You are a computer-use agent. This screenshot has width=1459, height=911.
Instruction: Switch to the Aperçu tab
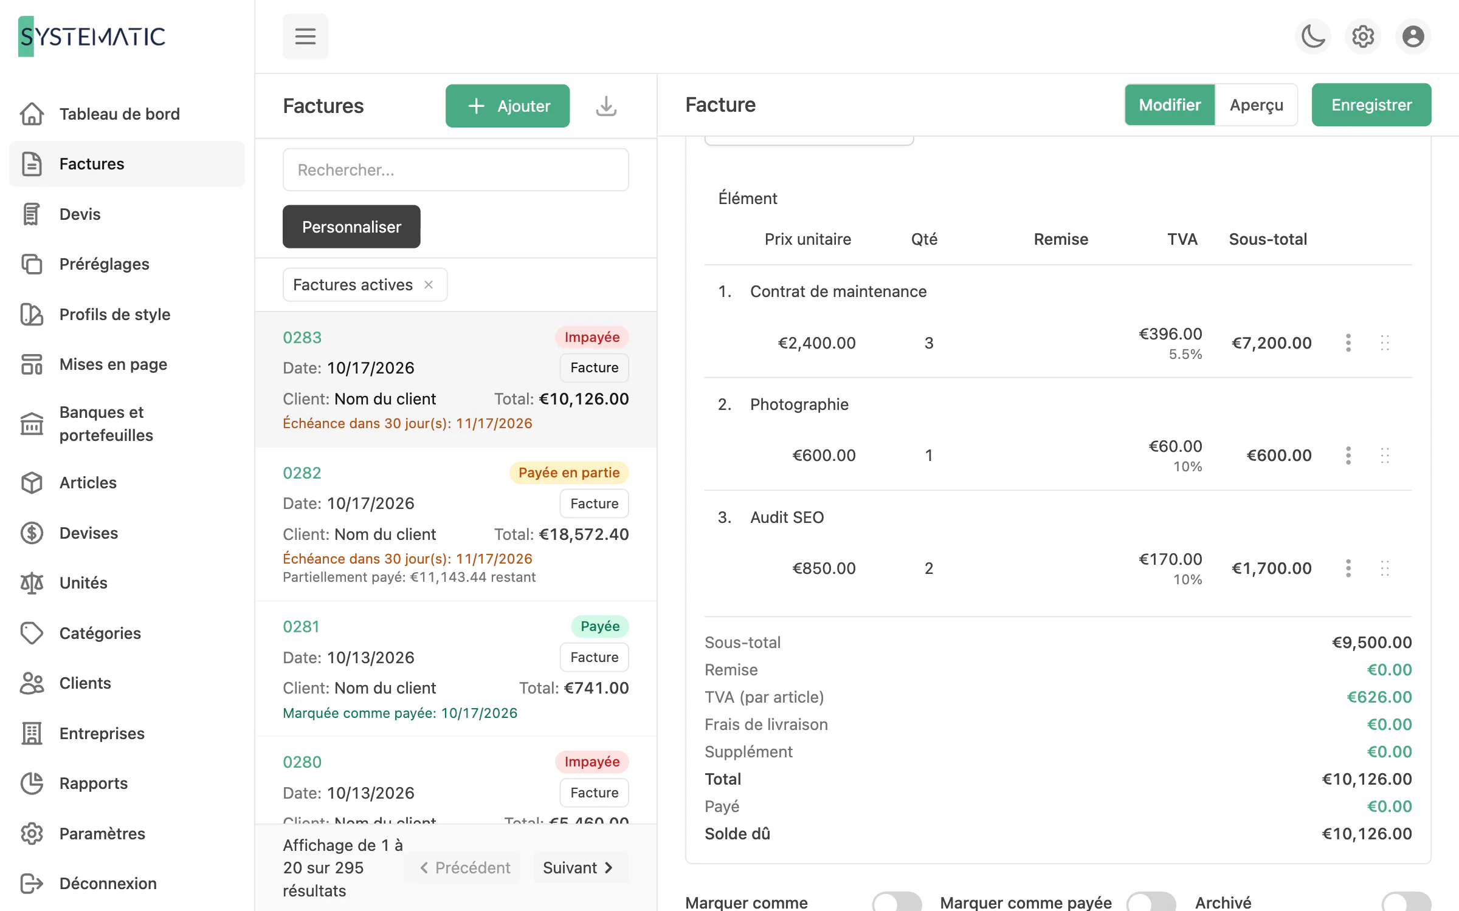click(1256, 104)
